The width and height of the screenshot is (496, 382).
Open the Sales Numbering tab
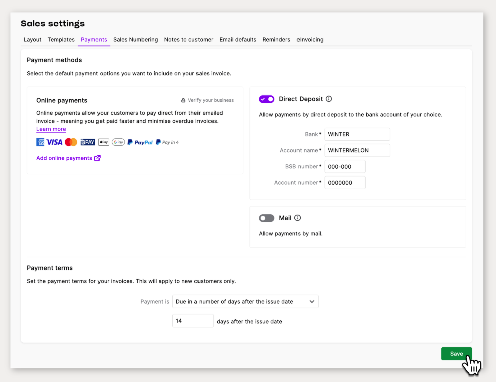pos(135,40)
